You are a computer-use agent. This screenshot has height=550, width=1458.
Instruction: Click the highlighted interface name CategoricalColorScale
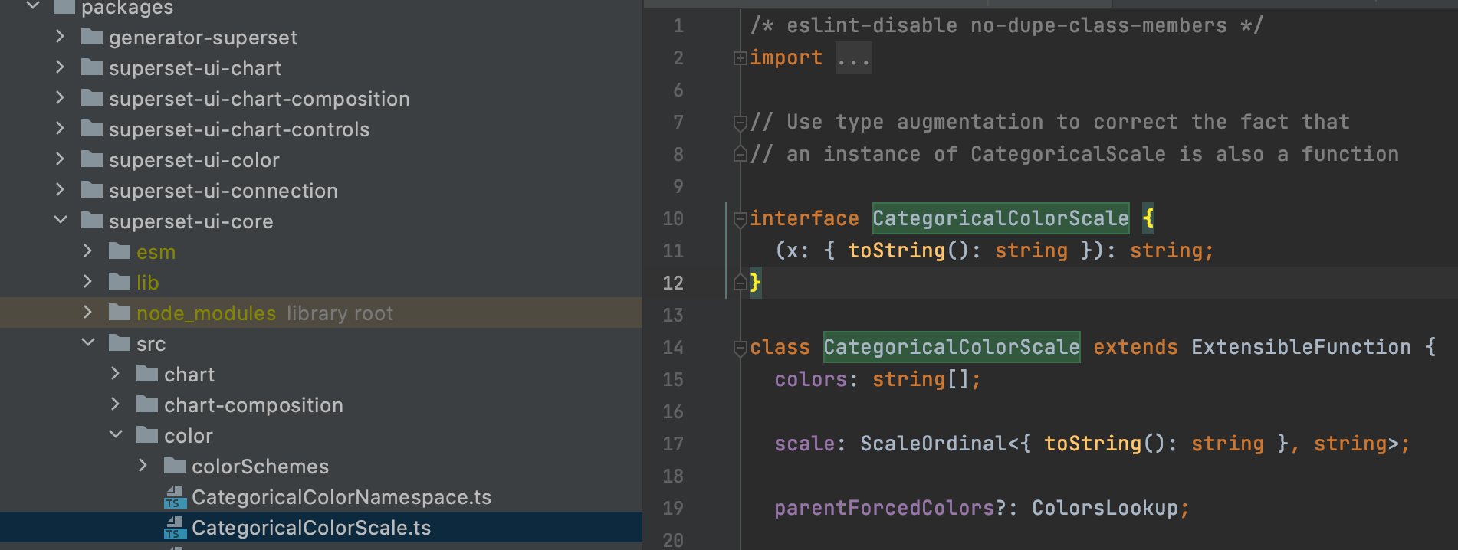pyautogui.click(x=1000, y=218)
